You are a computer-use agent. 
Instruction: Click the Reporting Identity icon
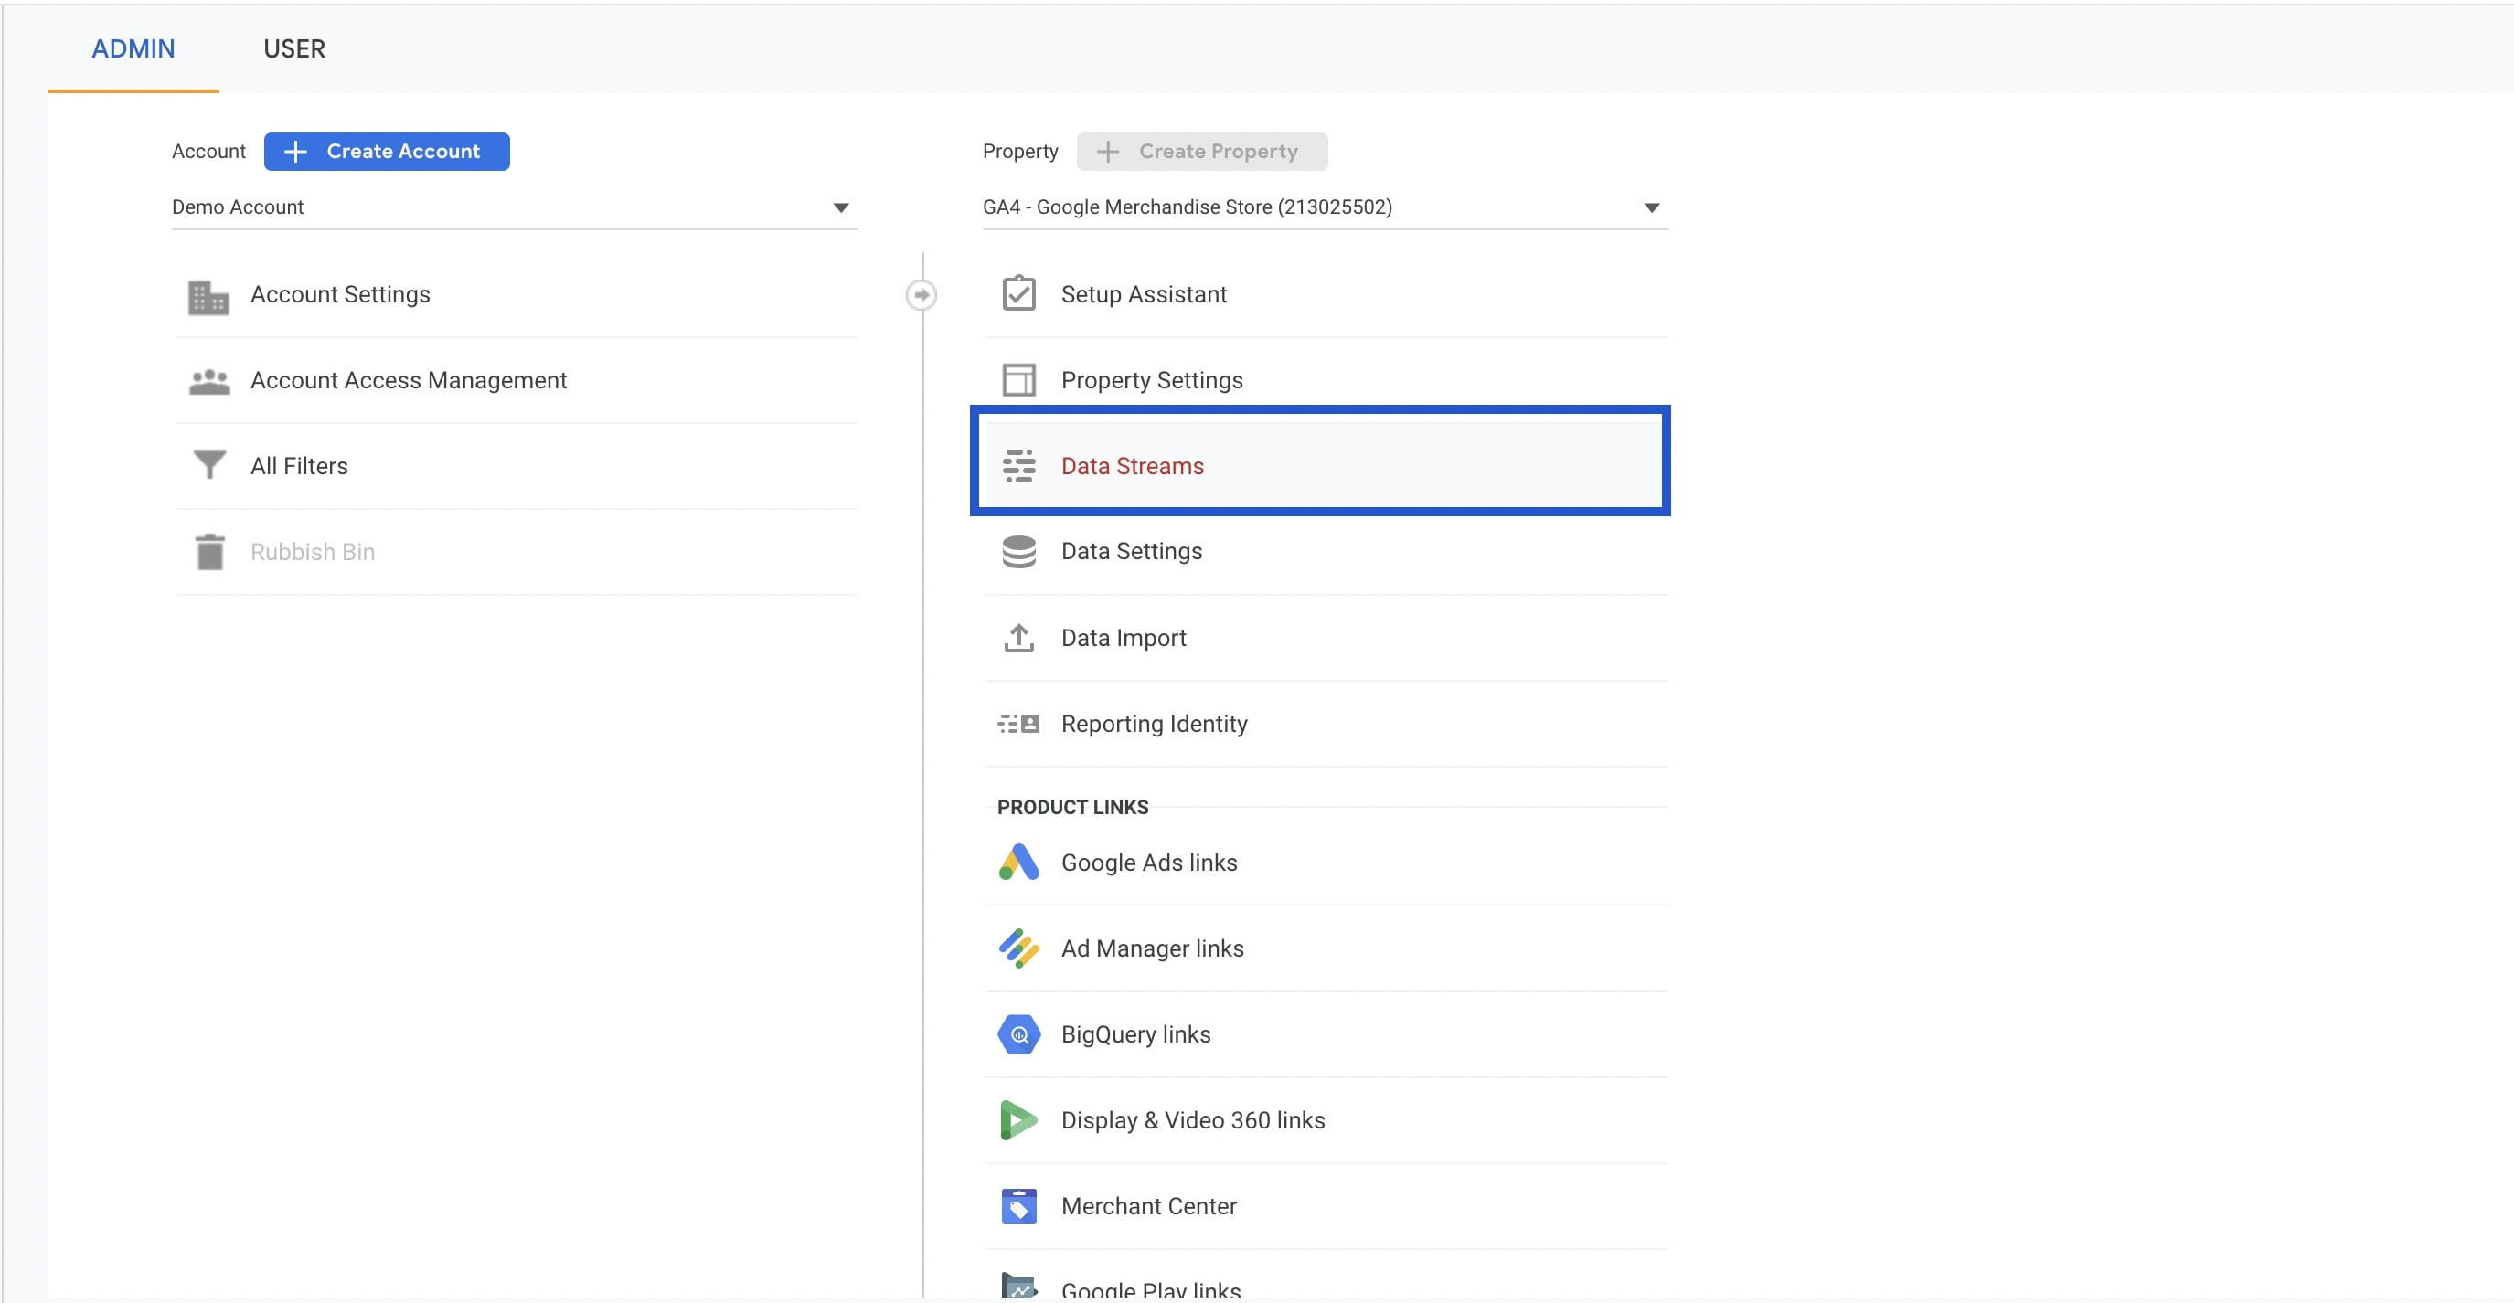1019,724
